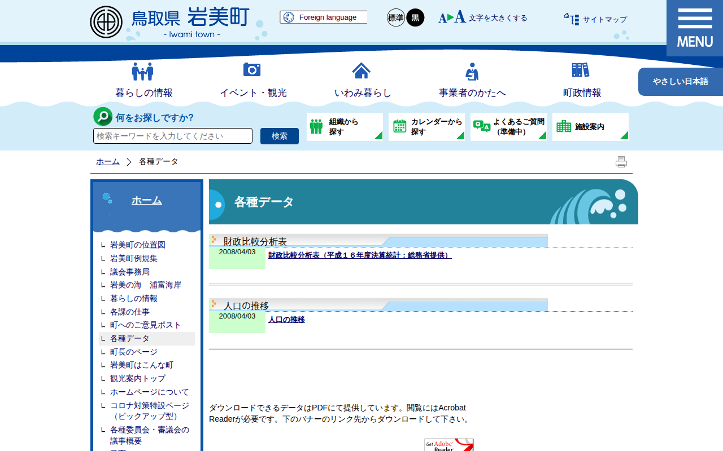Click the Iwami town emblem logo
Screen dimensions: 723x451
tap(106, 22)
